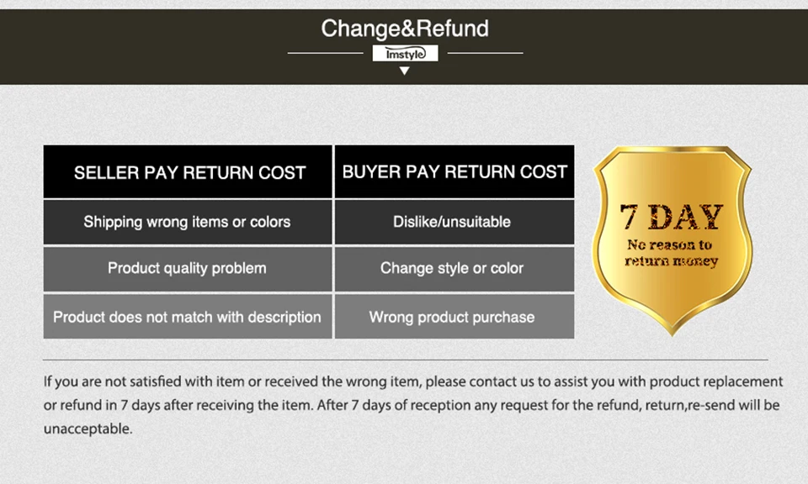Select the BUYER PAY RETURN COST header
Screen dimensions: 808x484
point(454,171)
